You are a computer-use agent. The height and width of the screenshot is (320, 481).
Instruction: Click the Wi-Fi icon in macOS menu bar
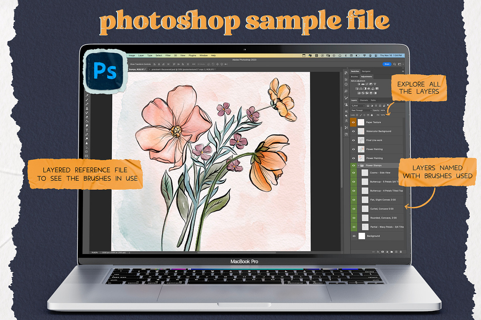pyautogui.click(x=364, y=55)
